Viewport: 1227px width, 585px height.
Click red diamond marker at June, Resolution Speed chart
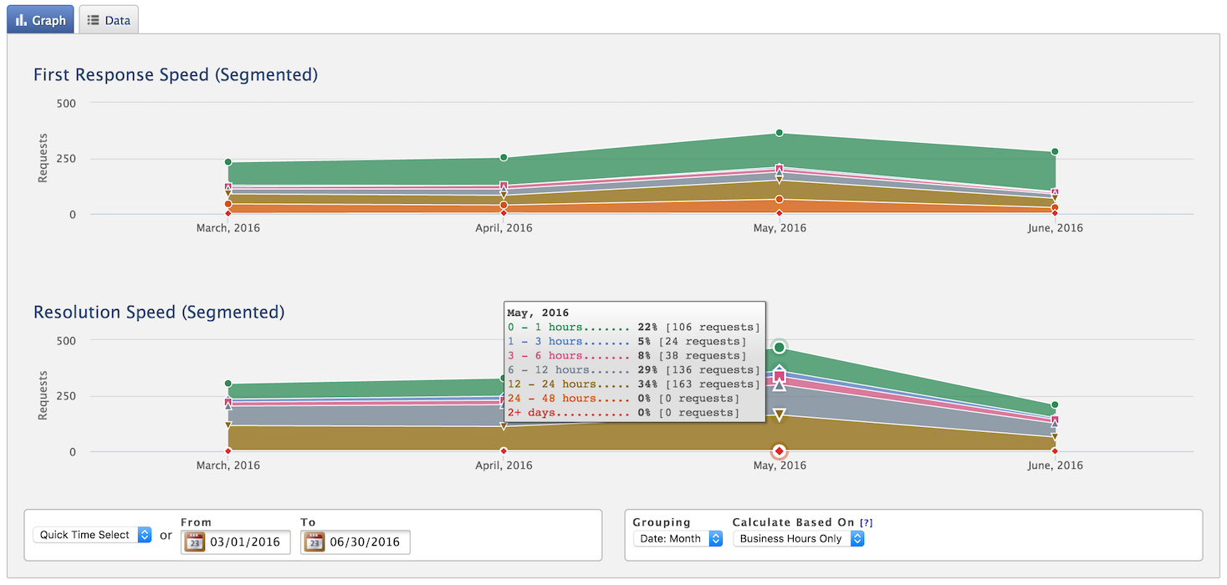[x=1055, y=451]
